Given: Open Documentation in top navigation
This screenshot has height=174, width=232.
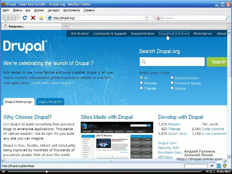Looking at the screenshot, I should click(143, 33).
